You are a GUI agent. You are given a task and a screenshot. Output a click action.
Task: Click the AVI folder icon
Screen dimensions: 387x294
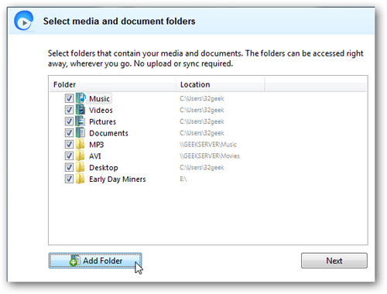(80, 156)
